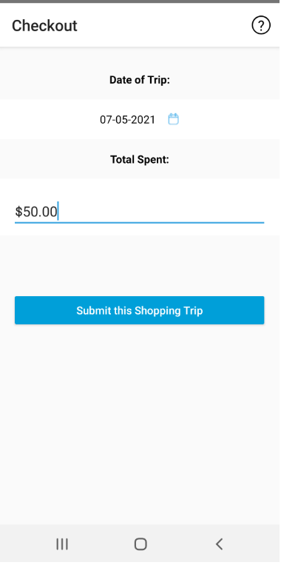Tap the rounded square home icon

tap(140, 544)
